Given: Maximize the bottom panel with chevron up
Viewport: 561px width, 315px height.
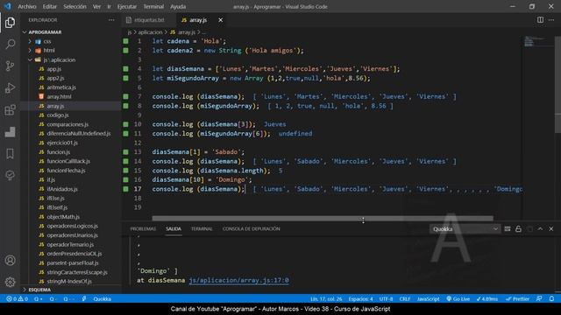Looking at the screenshot, I should (x=540, y=229).
